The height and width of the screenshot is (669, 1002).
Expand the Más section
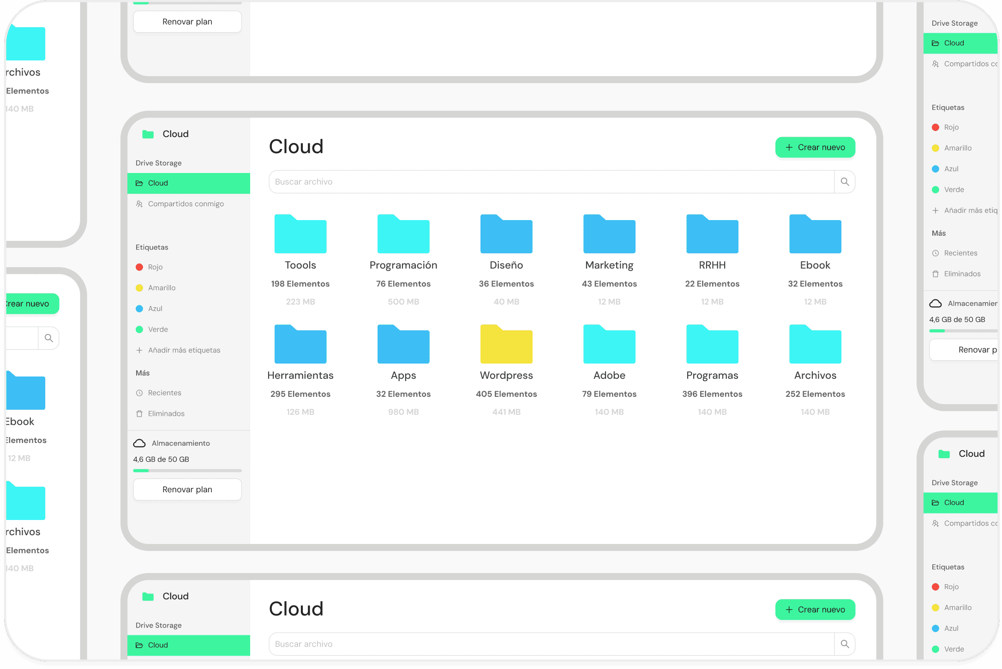point(142,372)
